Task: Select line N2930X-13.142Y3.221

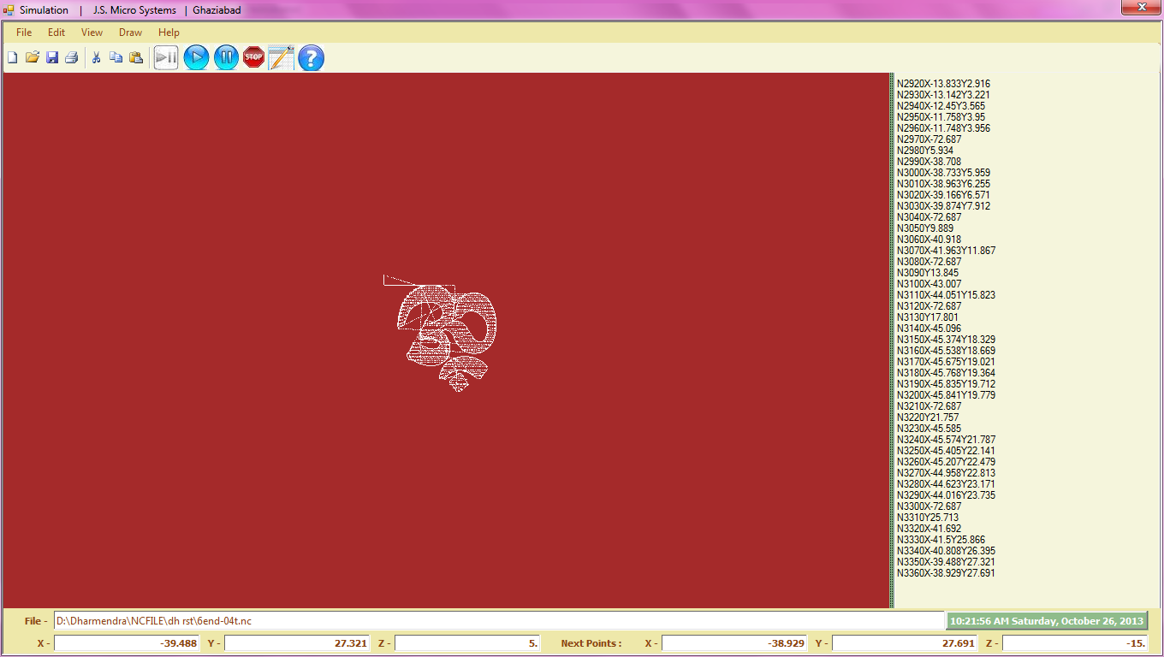Action: coord(943,94)
